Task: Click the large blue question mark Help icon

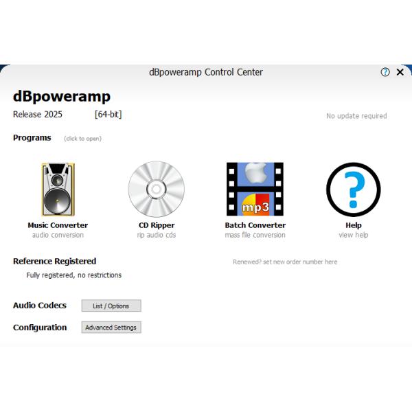Action: tap(353, 190)
